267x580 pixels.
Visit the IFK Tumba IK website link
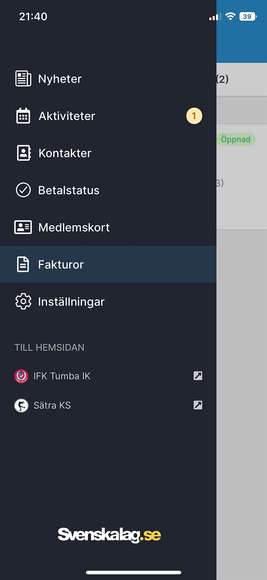(x=62, y=376)
